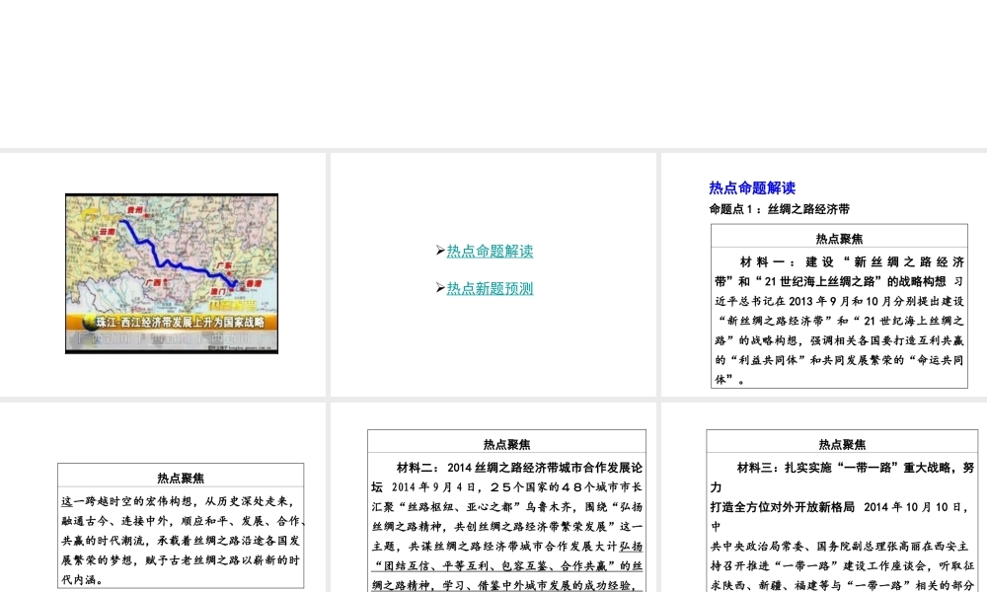This screenshot has height=592, width=987.
Task: Click the text 命题点1：丝绸之路经济带
Action: point(780,209)
